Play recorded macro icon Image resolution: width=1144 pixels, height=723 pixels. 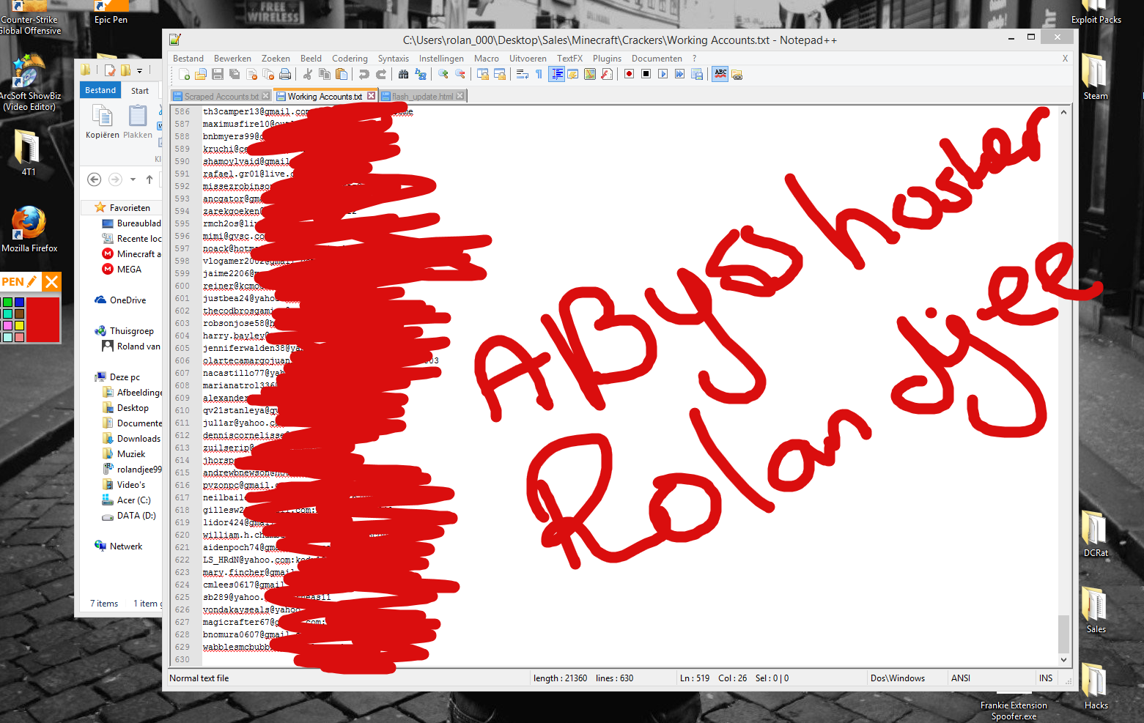pos(663,74)
